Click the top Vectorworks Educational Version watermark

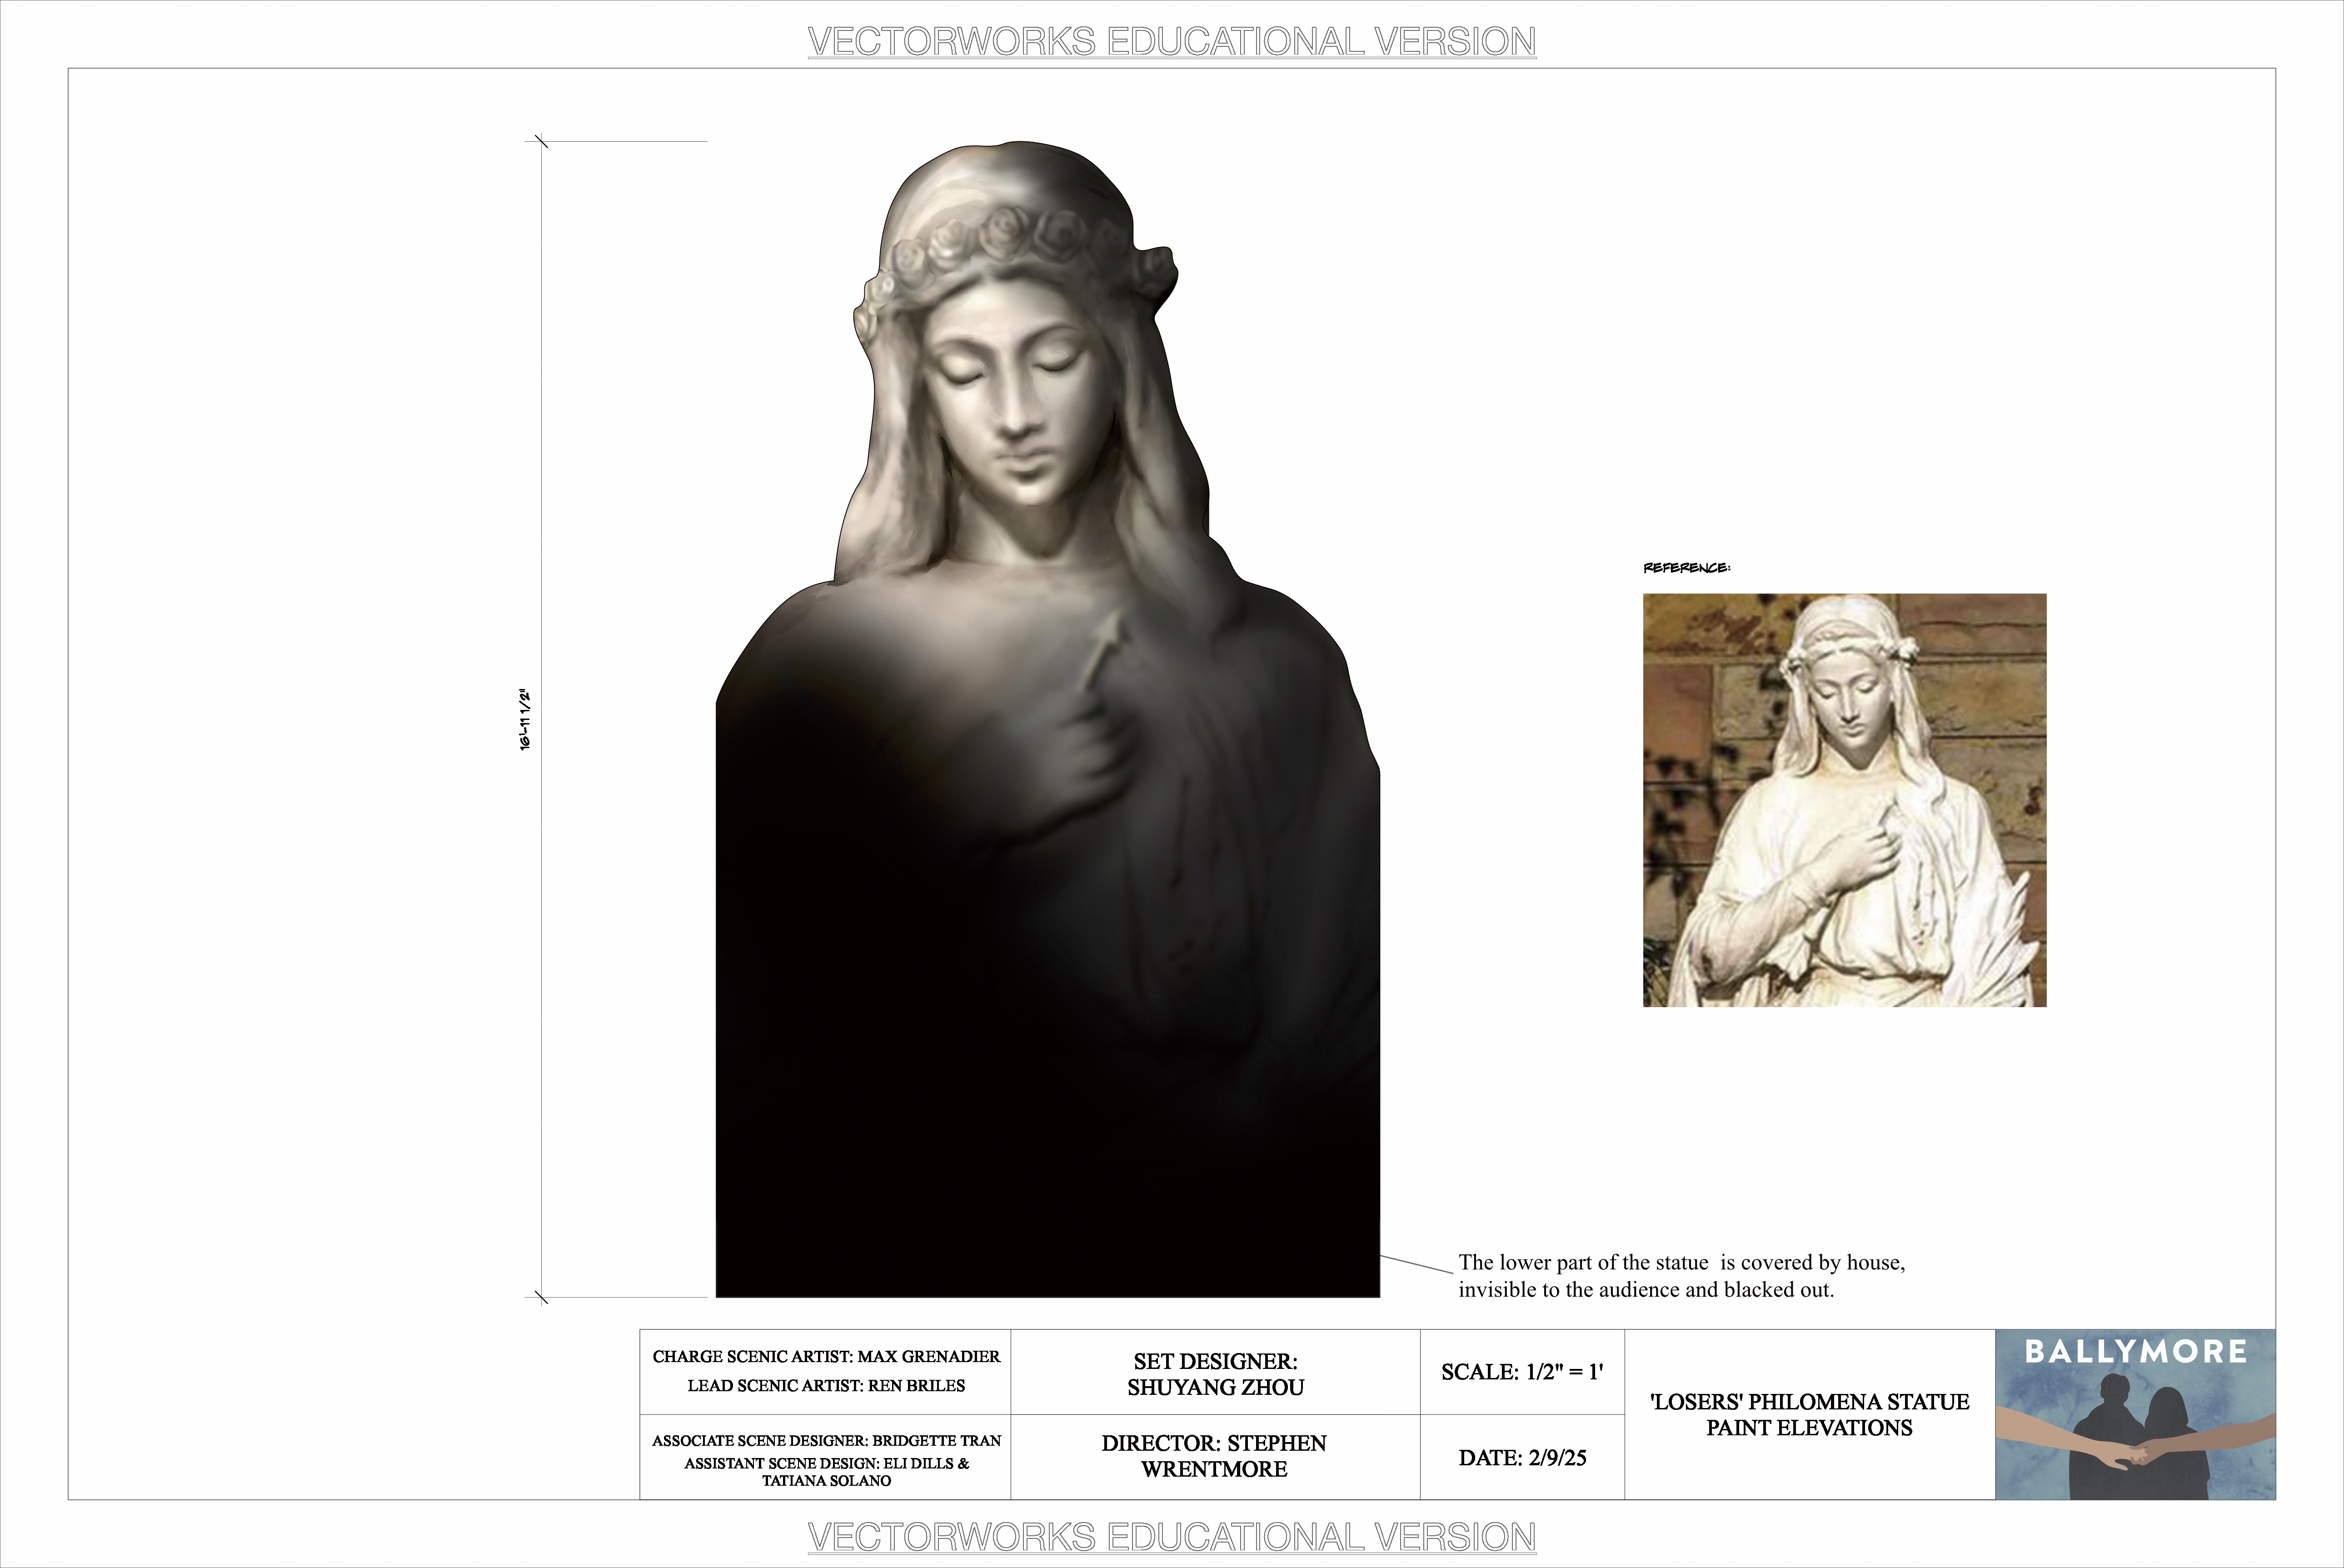[x=1172, y=42]
